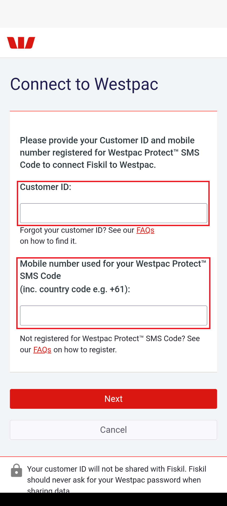Click the red-highlighted Customer ID section
227x506 pixels.
click(113, 203)
